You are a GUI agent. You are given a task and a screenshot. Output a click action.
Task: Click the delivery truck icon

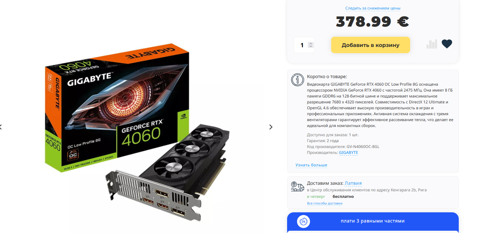pos(298,186)
